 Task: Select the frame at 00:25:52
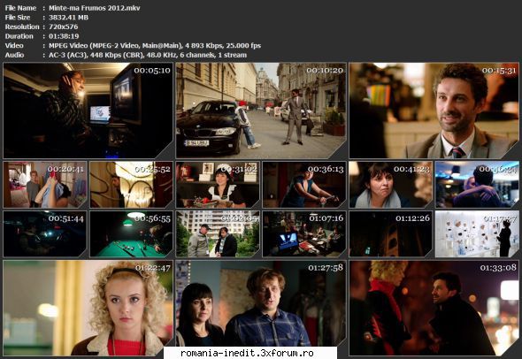pyautogui.click(x=132, y=185)
